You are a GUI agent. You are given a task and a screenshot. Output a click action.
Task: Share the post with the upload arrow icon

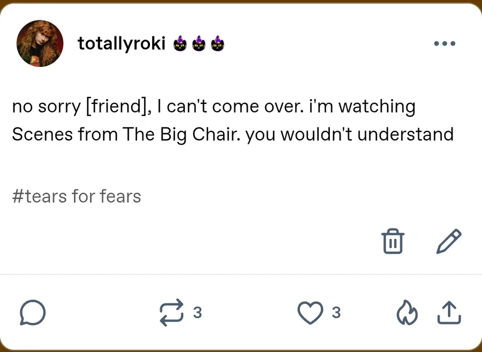click(x=449, y=313)
